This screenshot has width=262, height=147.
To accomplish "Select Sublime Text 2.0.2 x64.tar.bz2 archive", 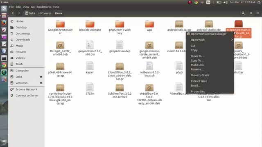I will [120, 88].
